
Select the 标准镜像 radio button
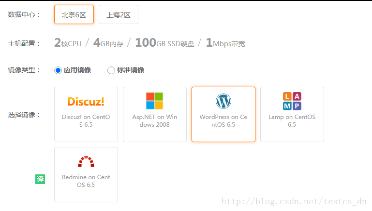pos(111,70)
